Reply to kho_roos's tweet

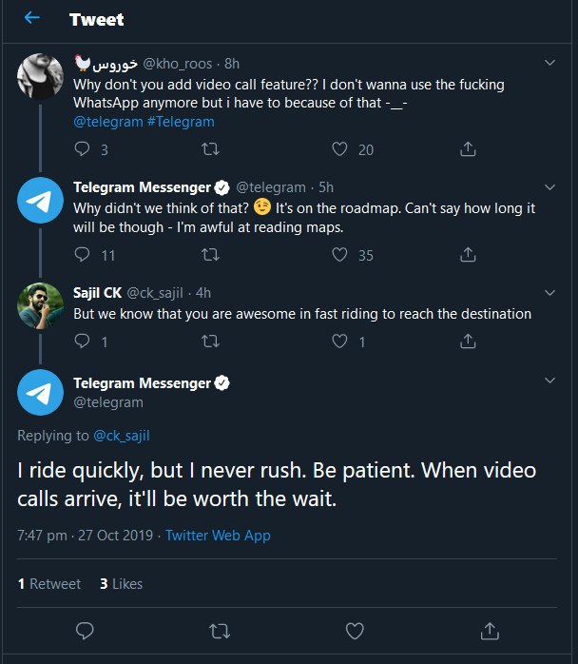(83, 149)
